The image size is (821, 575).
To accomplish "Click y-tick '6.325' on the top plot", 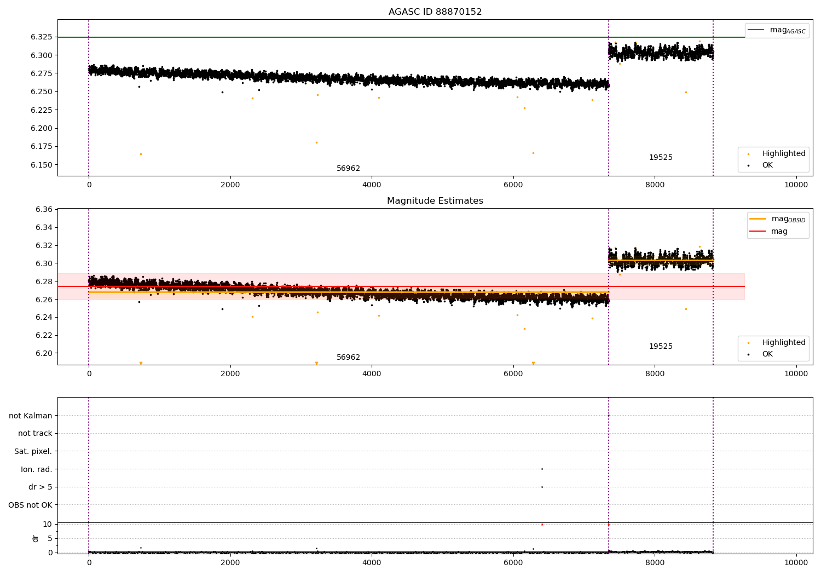I will point(42,37).
